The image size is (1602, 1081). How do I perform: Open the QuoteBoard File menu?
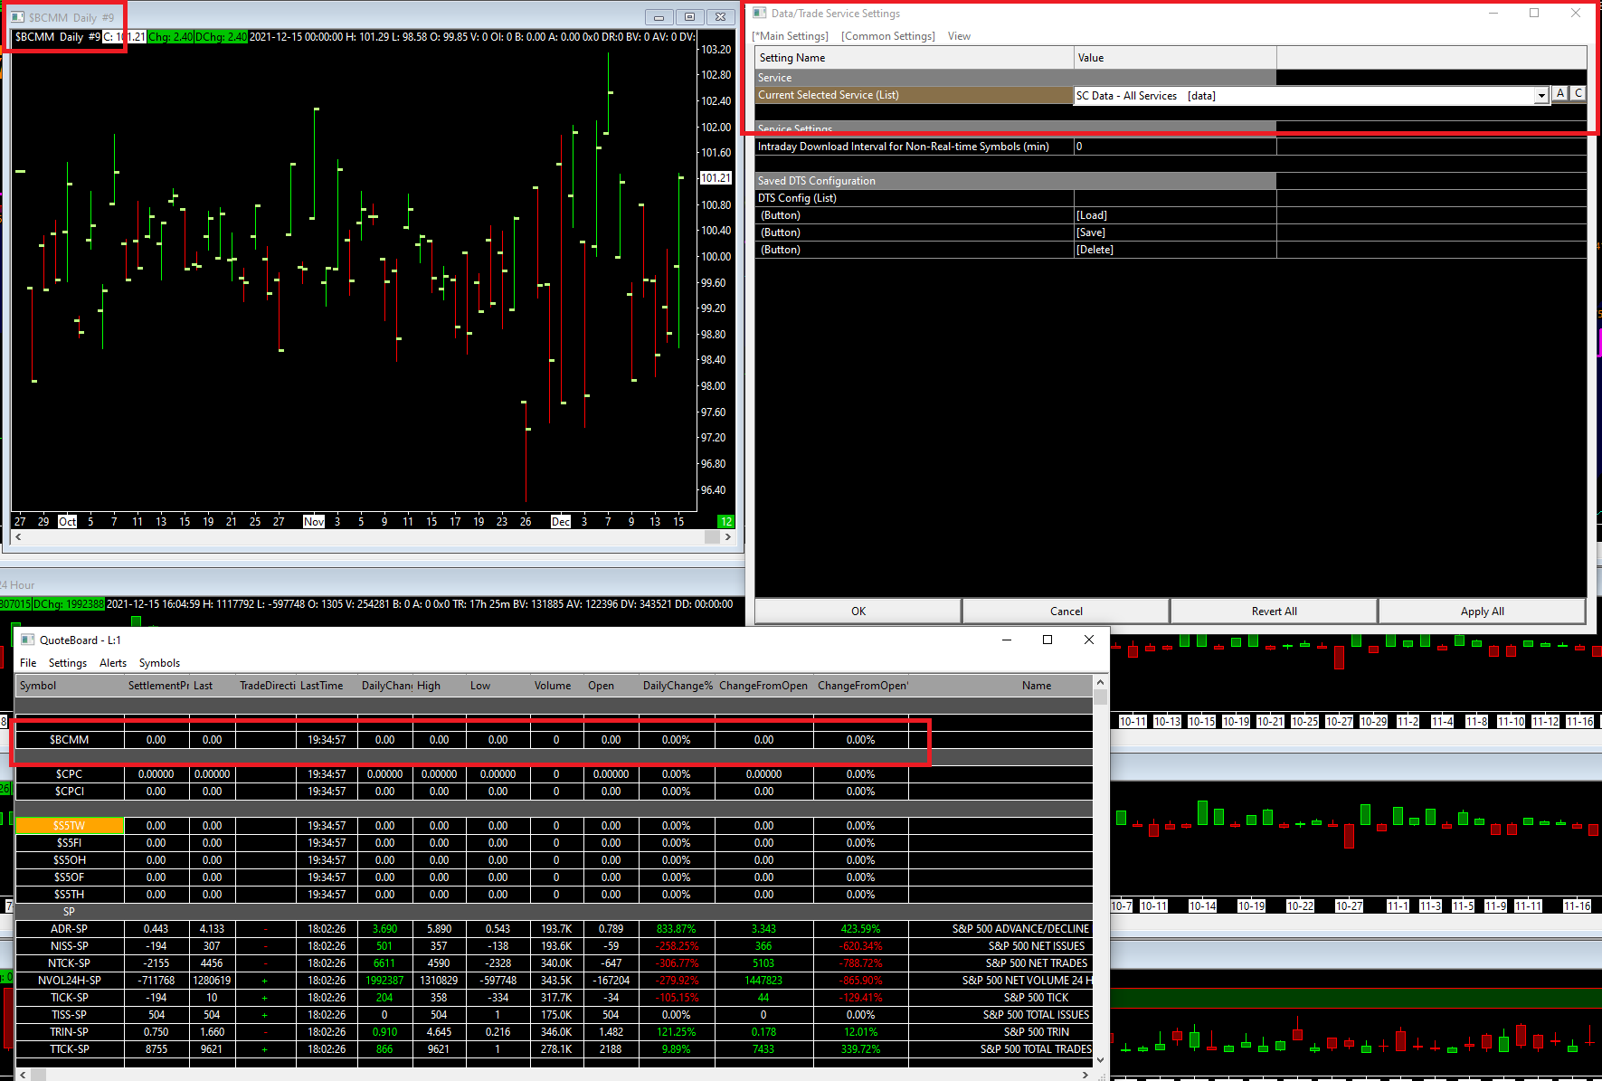29,663
